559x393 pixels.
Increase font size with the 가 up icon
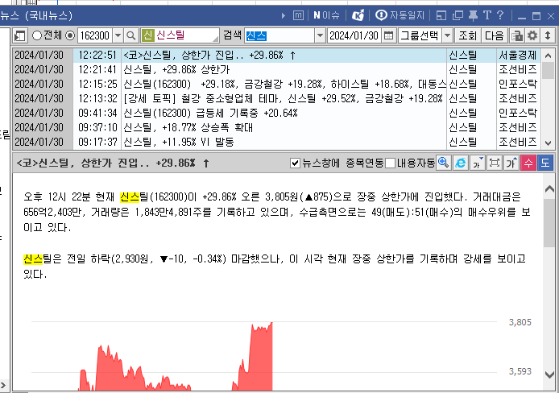point(511,163)
